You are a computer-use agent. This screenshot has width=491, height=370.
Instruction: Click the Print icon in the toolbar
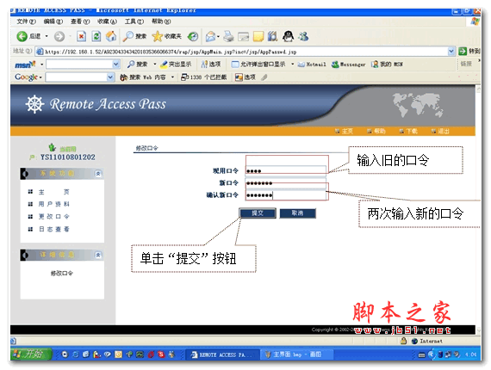tap(228, 36)
